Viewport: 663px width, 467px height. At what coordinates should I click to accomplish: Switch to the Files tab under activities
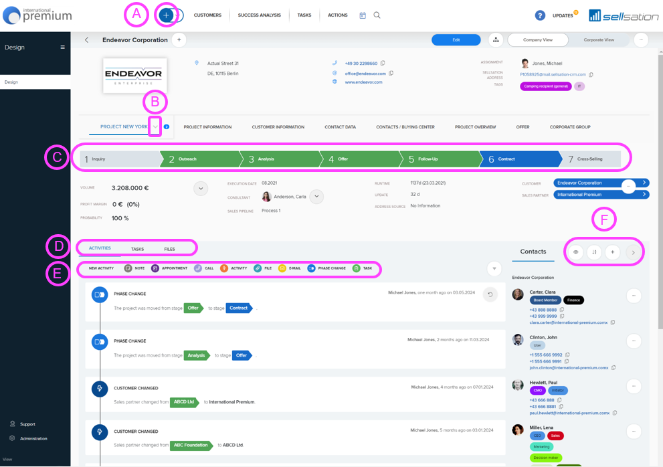(x=169, y=249)
